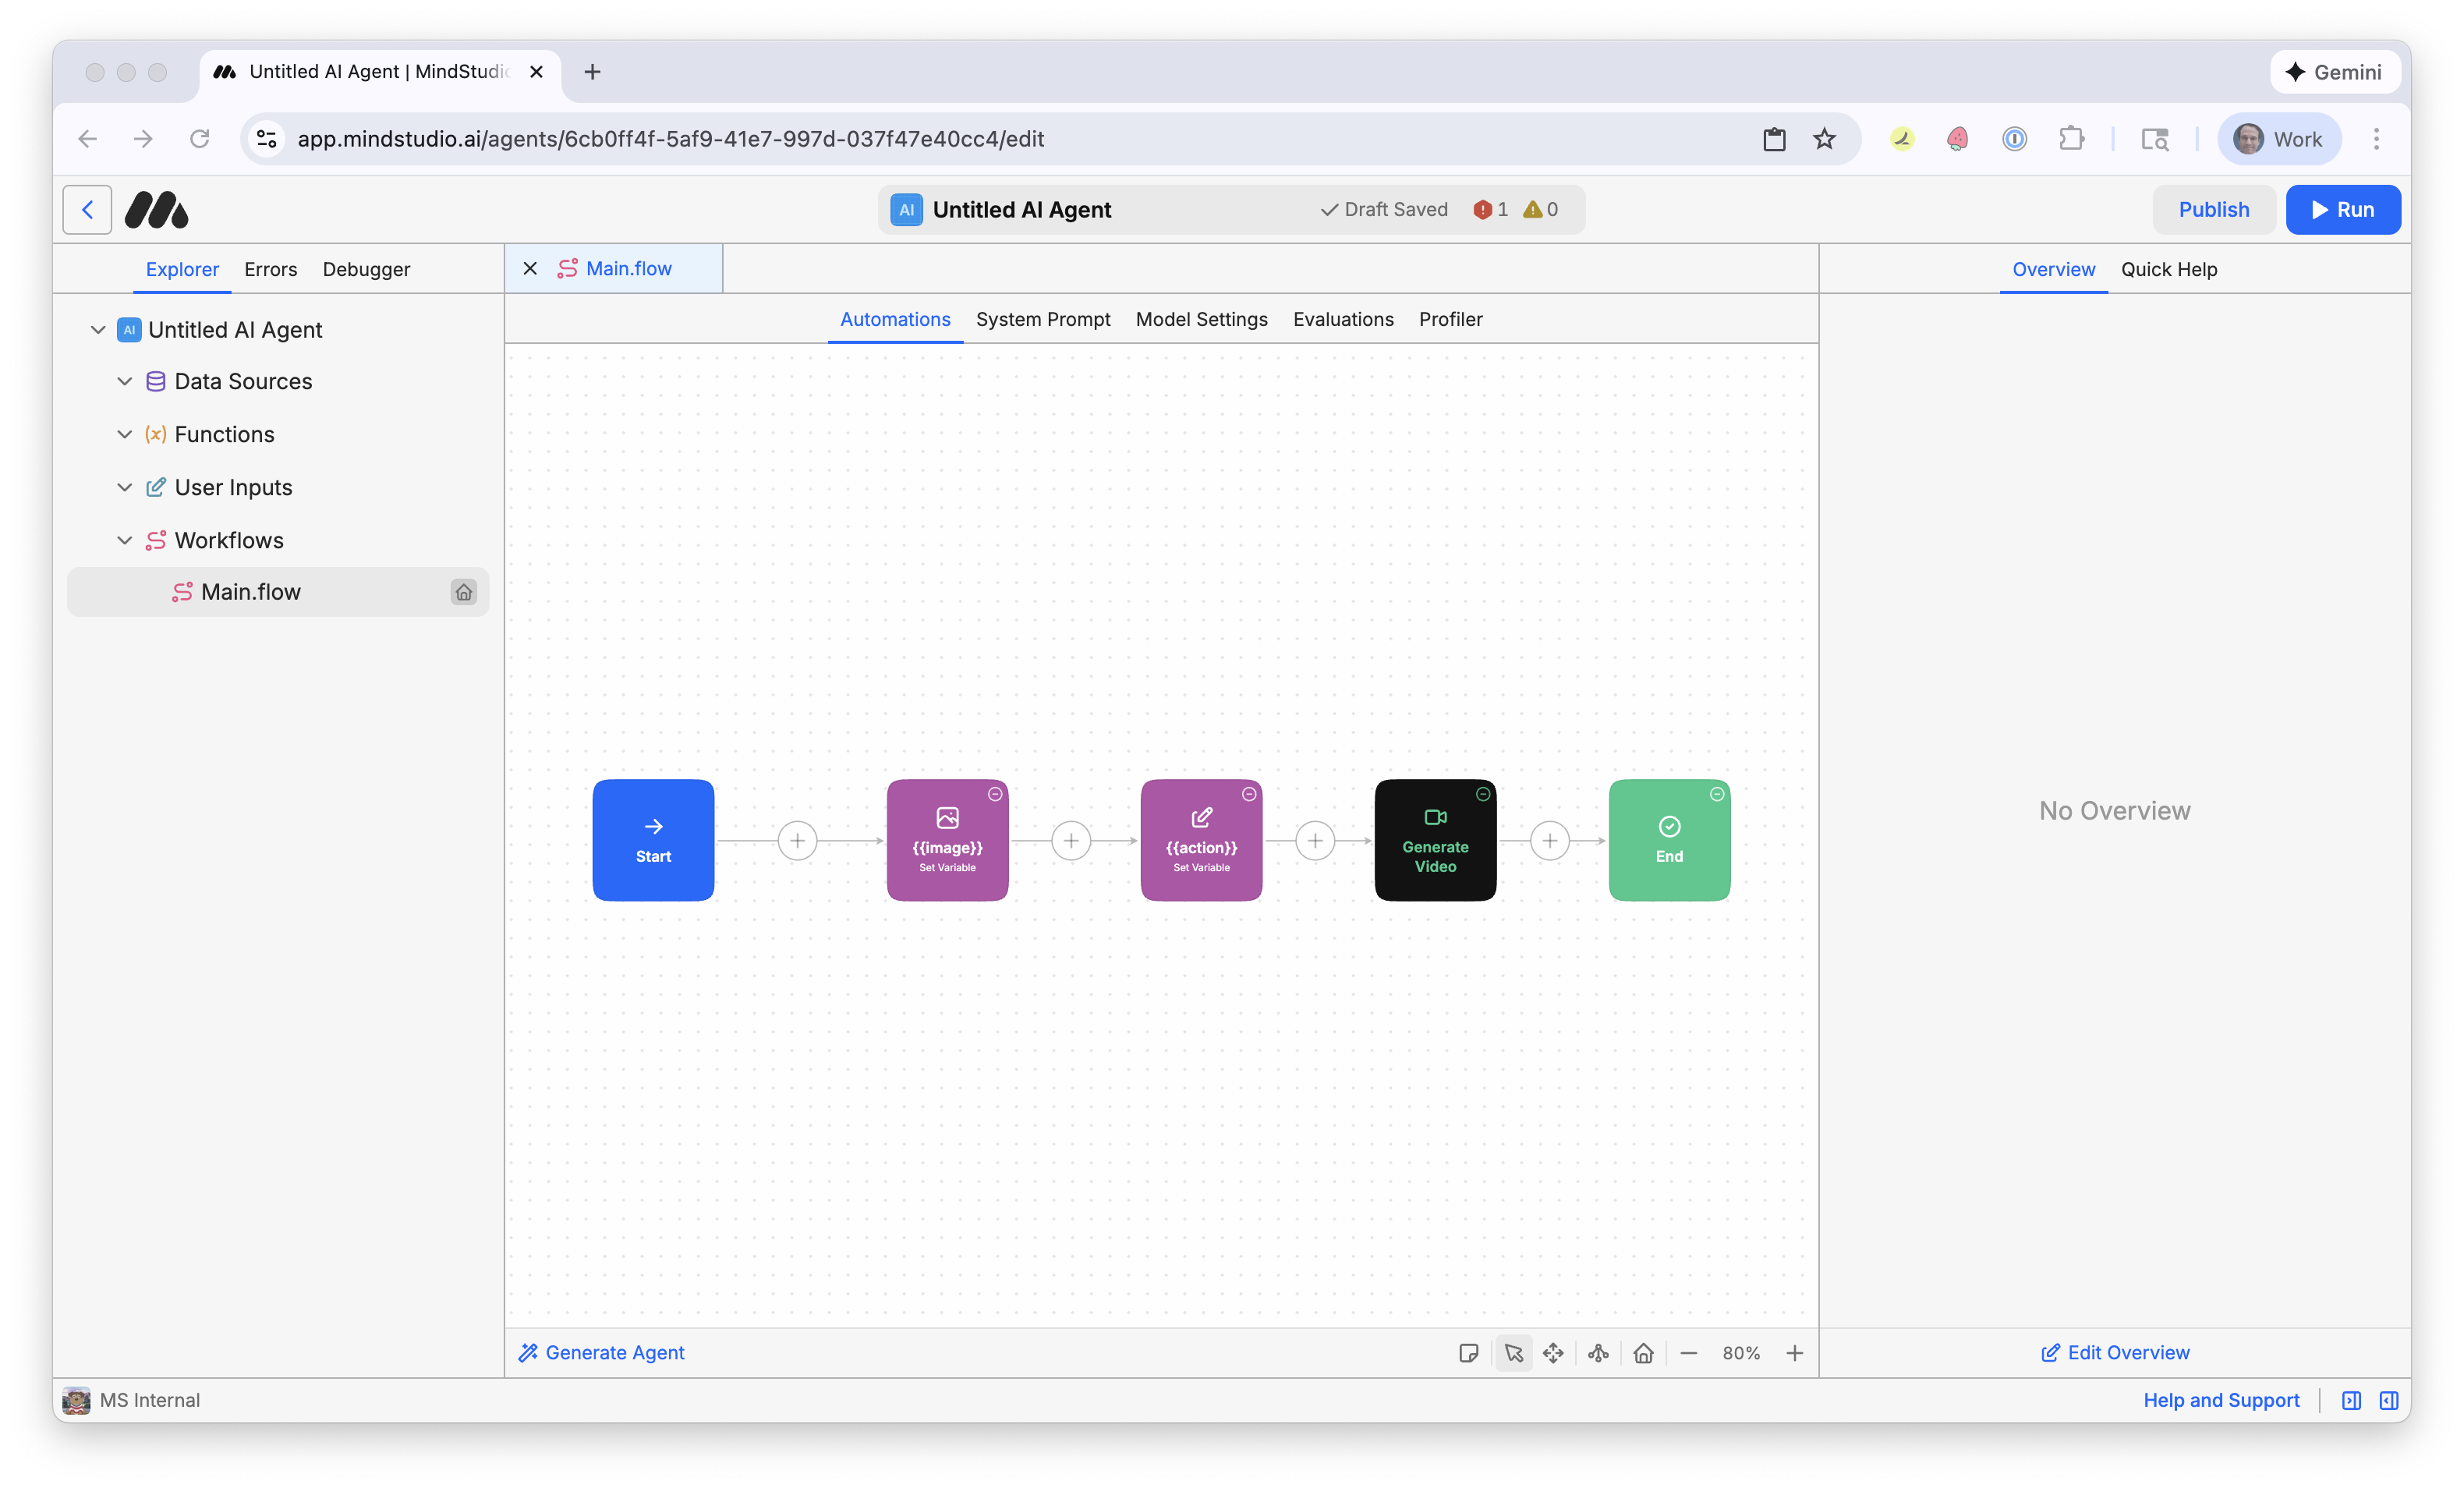
Task: Open the errors badge in the header
Action: pos(1489,209)
